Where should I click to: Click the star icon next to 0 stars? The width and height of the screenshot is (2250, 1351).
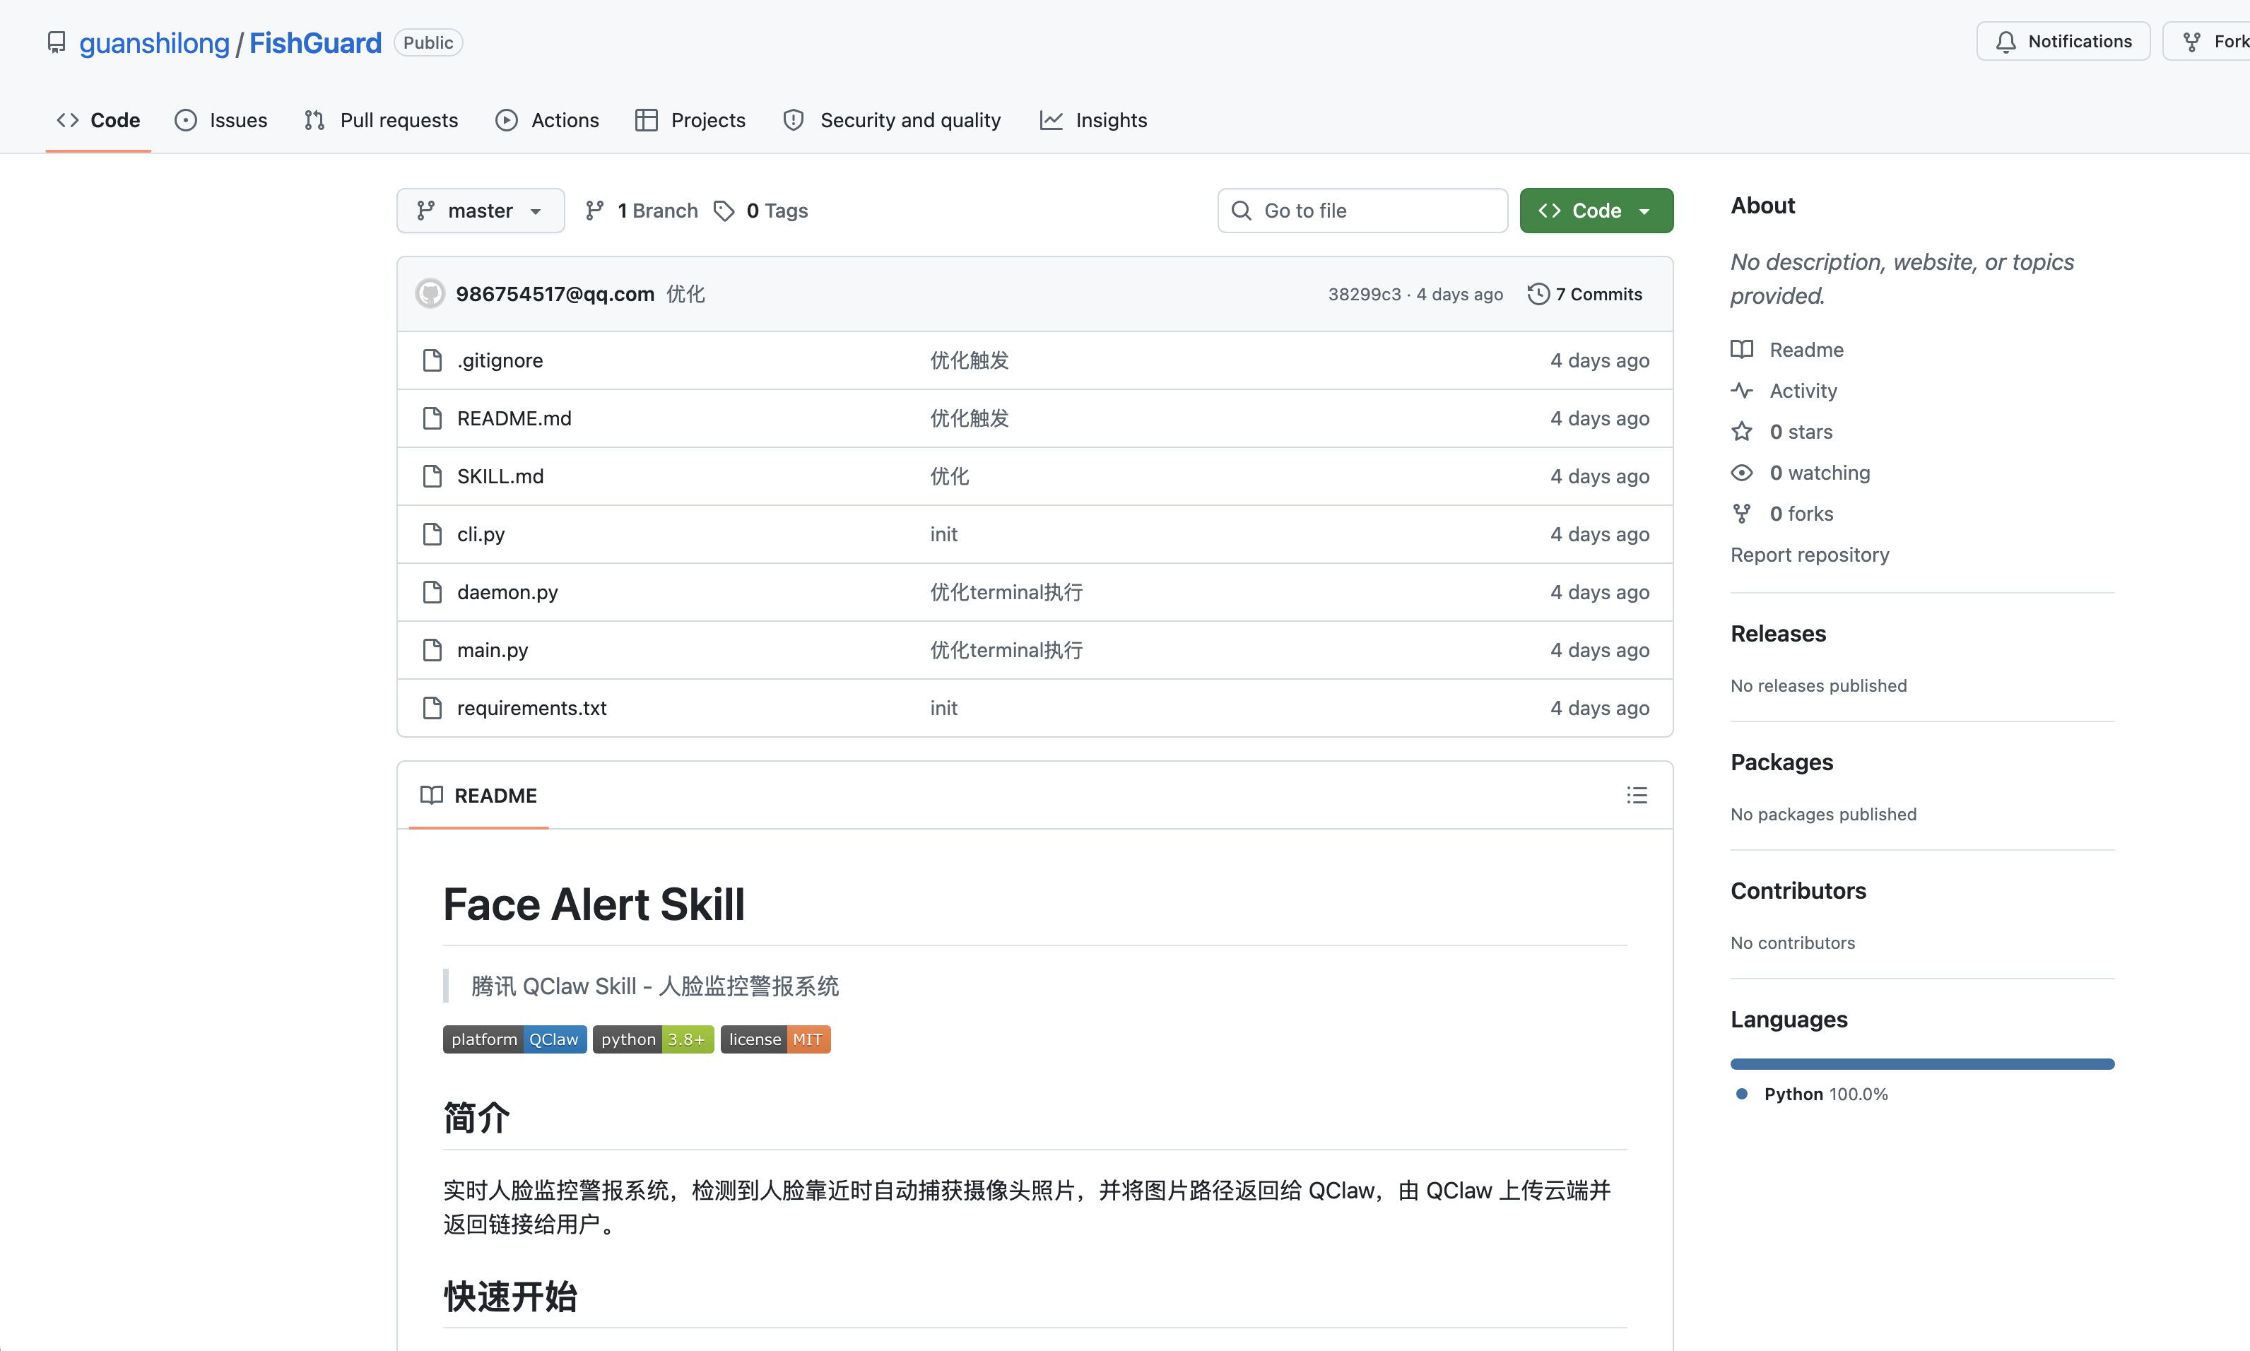pyautogui.click(x=1741, y=432)
